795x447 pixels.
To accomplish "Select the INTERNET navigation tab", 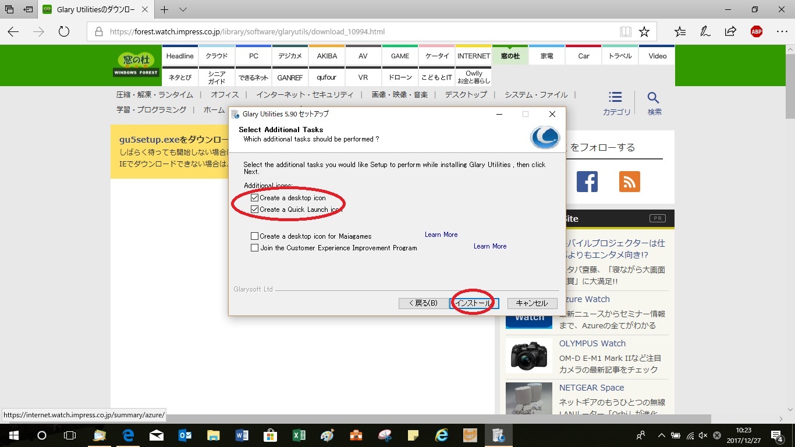I will (473, 56).
